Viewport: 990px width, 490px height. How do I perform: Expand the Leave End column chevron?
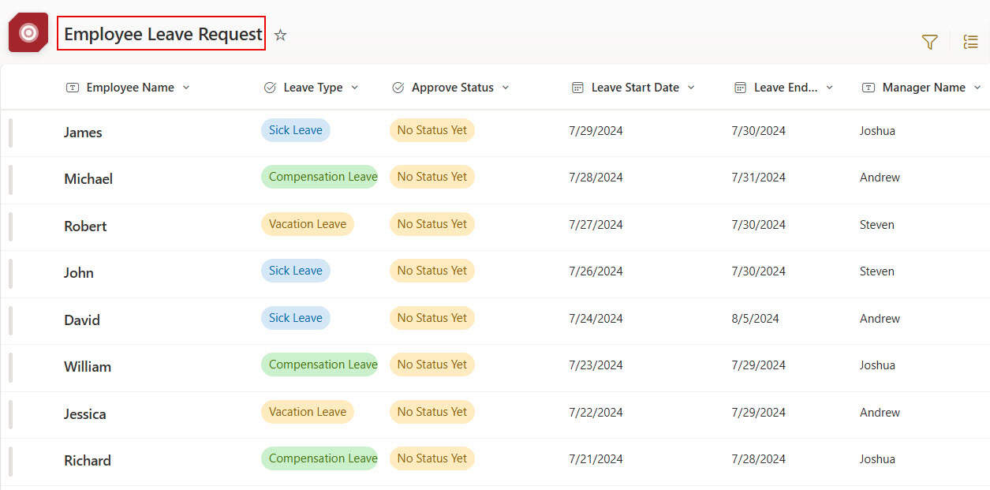(x=829, y=88)
